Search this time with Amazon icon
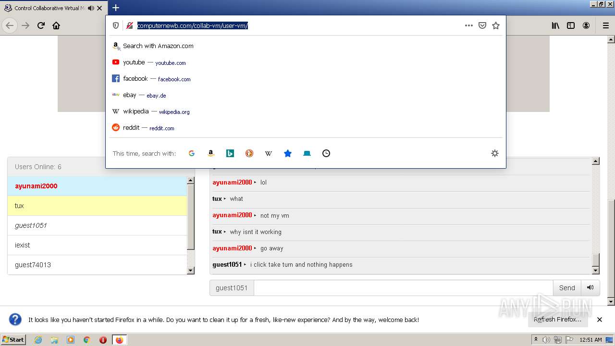The image size is (615, 346). coord(211,153)
